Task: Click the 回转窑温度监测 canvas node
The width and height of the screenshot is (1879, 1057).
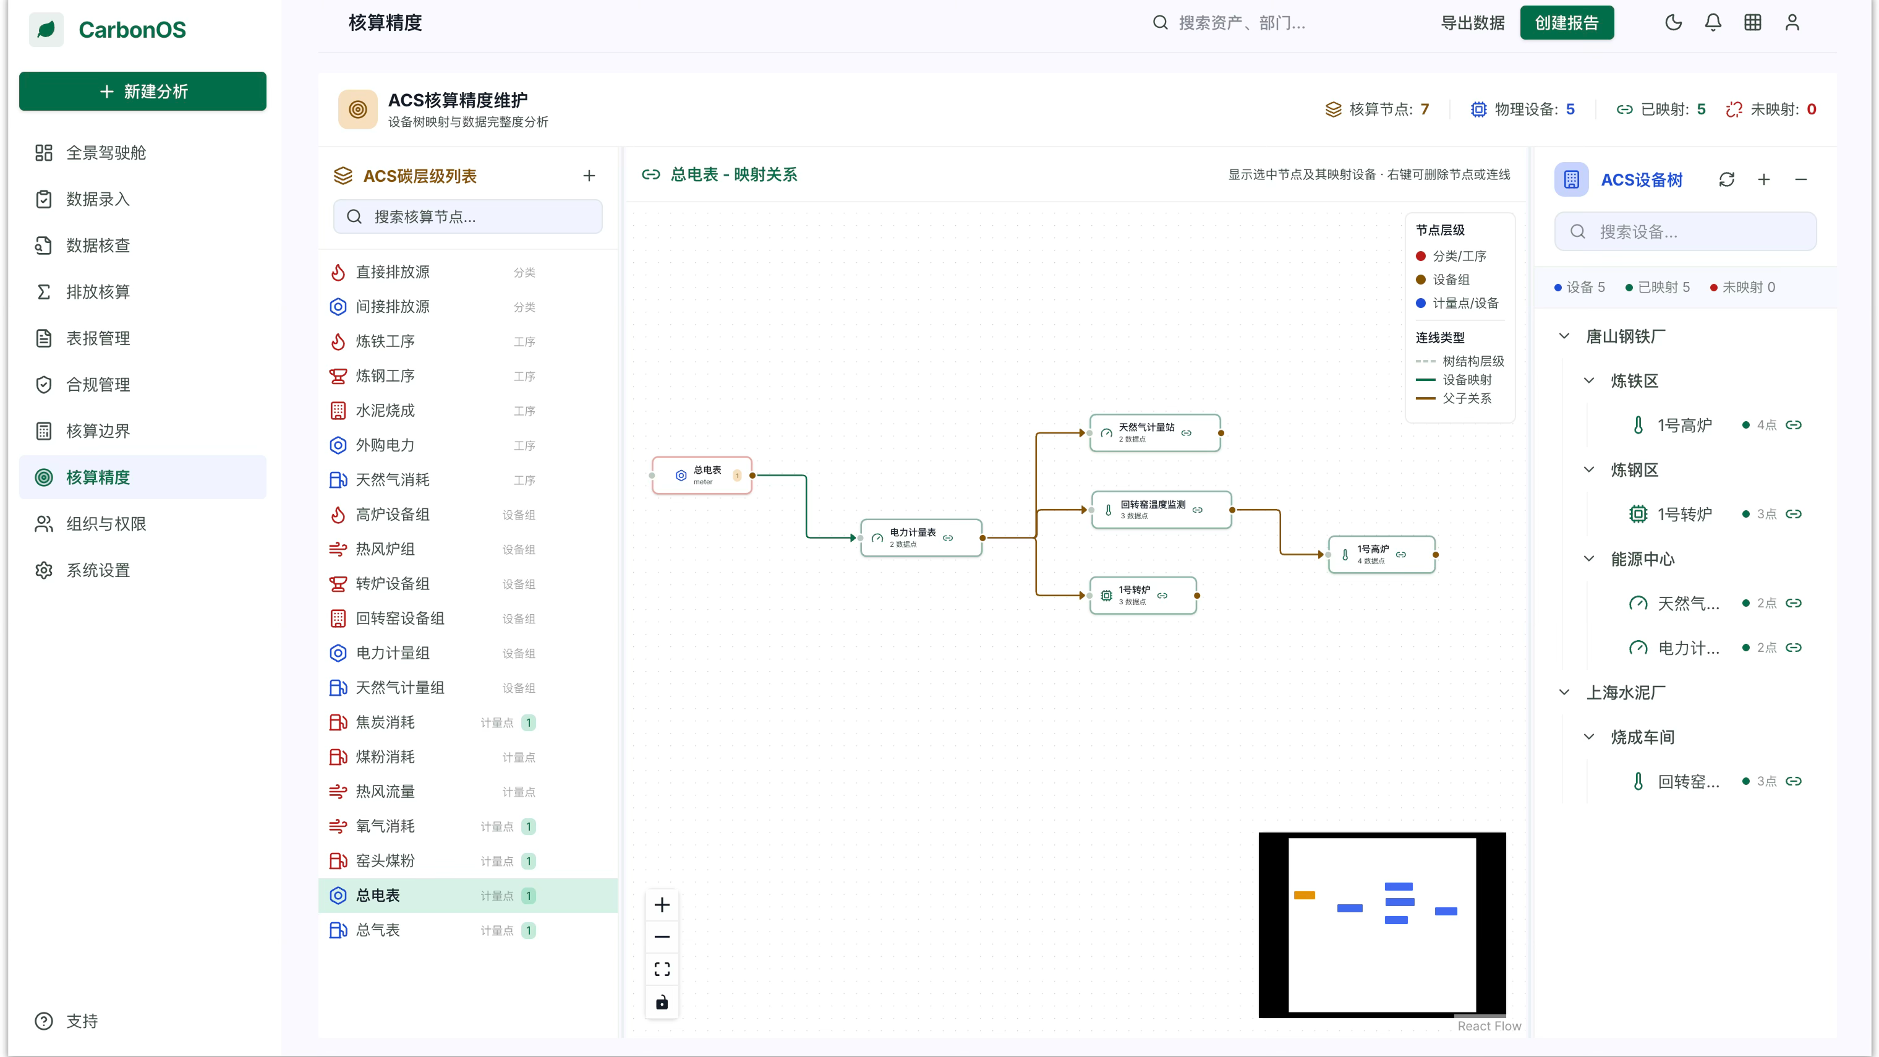Action: pyautogui.click(x=1161, y=510)
